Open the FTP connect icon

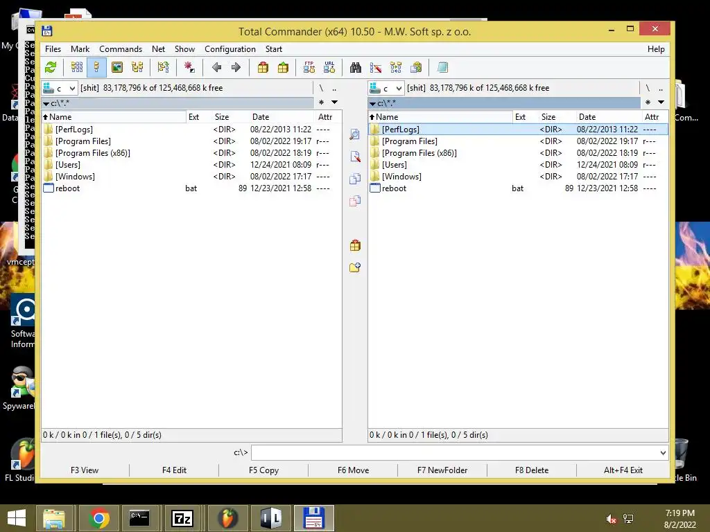click(309, 68)
